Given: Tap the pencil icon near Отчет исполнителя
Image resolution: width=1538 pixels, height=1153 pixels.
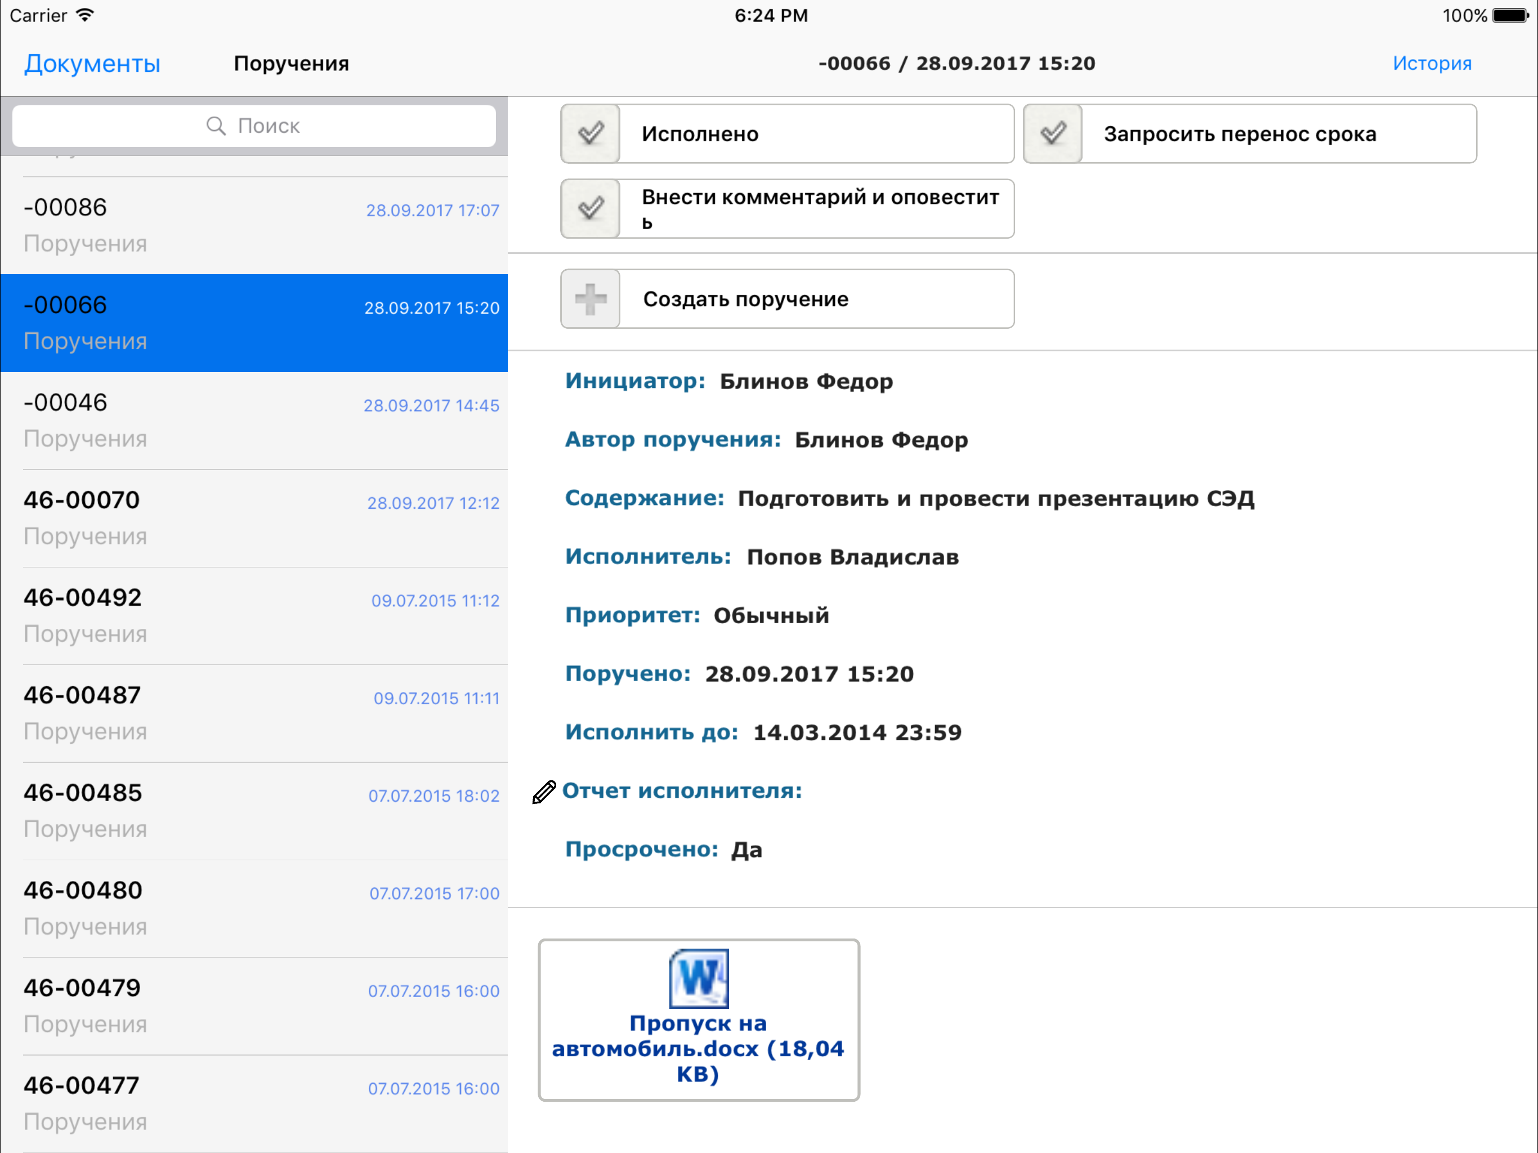Looking at the screenshot, I should point(544,792).
